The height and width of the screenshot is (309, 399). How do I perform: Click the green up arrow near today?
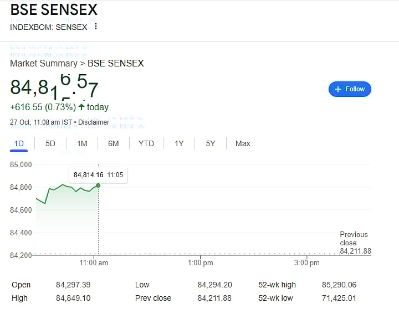(x=82, y=107)
